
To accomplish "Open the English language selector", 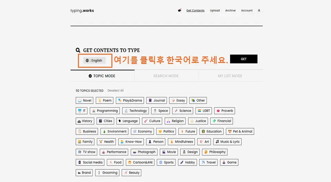I will tap(94, 61).
